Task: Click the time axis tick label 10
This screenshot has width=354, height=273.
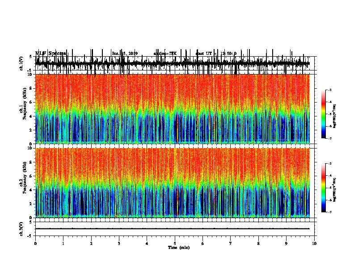Action: pos(314,244)
